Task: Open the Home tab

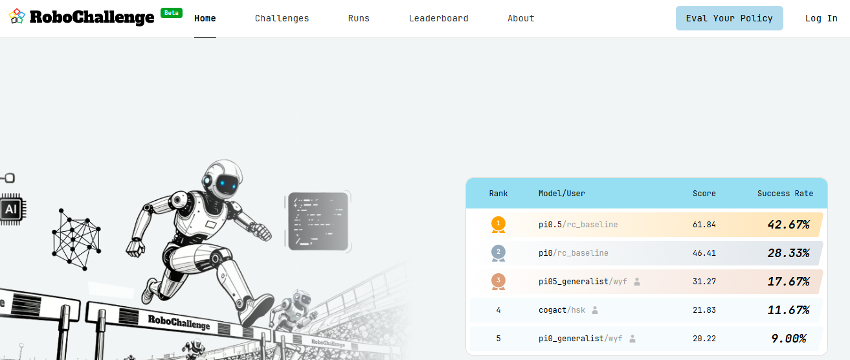Action: point(205,18)
